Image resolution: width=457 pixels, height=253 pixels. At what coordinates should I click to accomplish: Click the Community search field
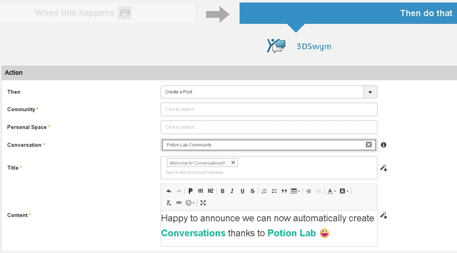pyautogui.click(x=268, y=109)
